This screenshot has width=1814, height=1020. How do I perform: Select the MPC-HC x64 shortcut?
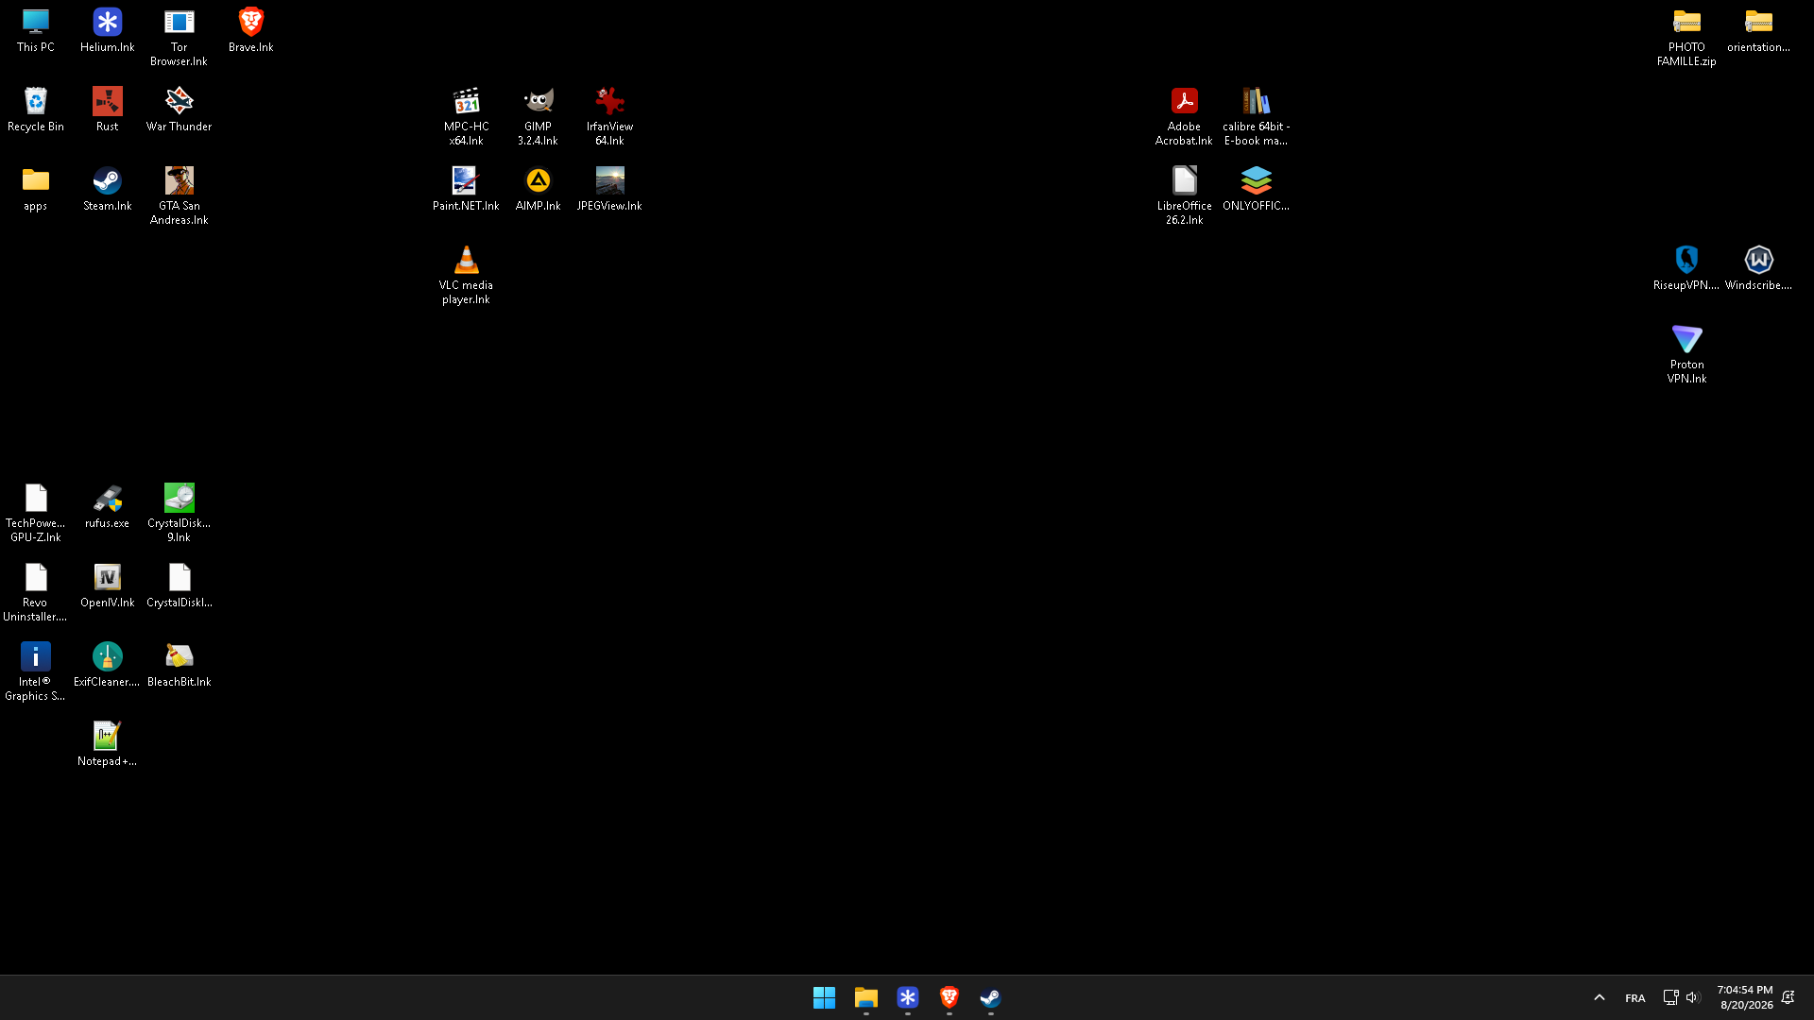pyautogui.click(x=466, y=117)
